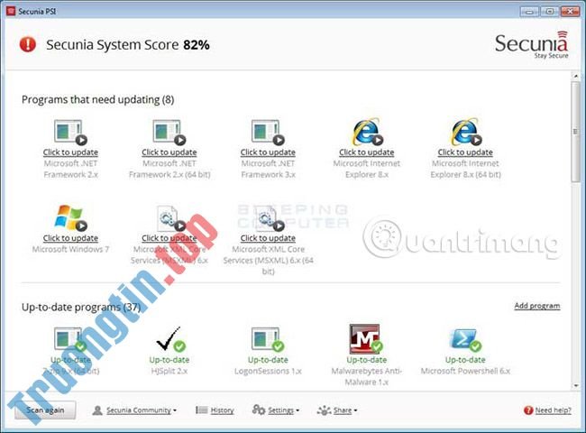
Task: Click the red Need help question icon
Action: [x=528, y=410]
